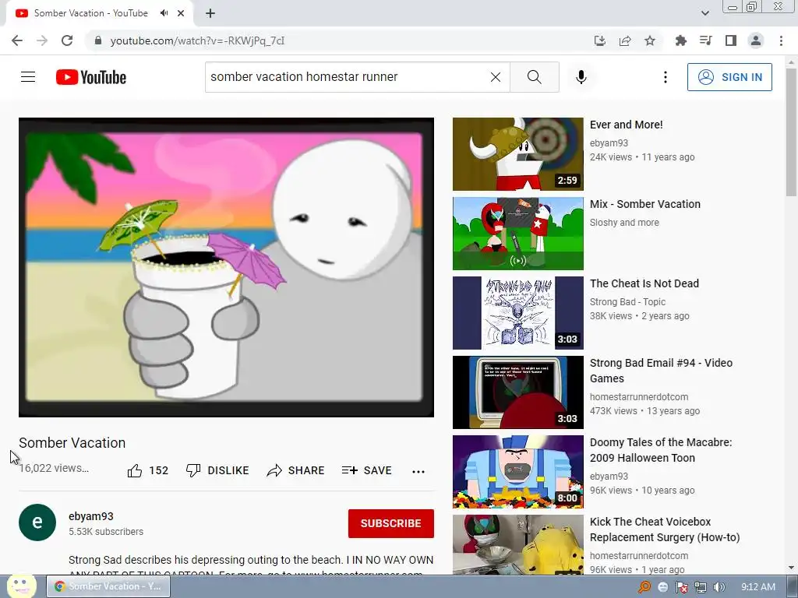Click the video player to pause

point(226,268)
